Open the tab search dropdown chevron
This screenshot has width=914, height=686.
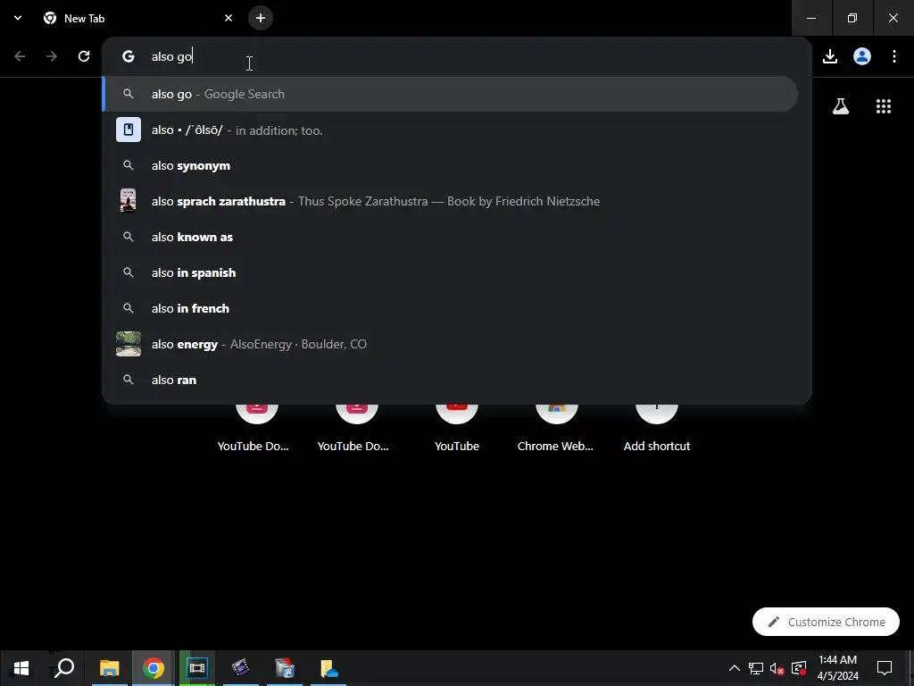(18, 18)
